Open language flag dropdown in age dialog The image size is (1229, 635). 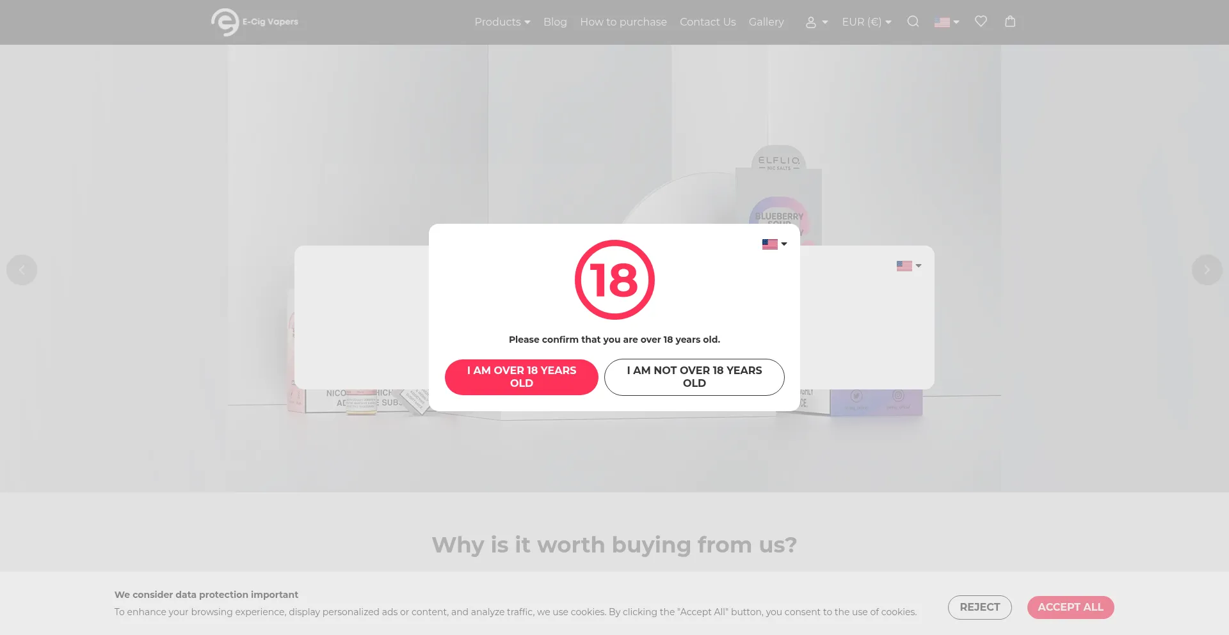[x=775, y=244]
